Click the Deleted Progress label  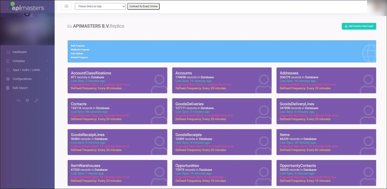[x=79, y=57]
